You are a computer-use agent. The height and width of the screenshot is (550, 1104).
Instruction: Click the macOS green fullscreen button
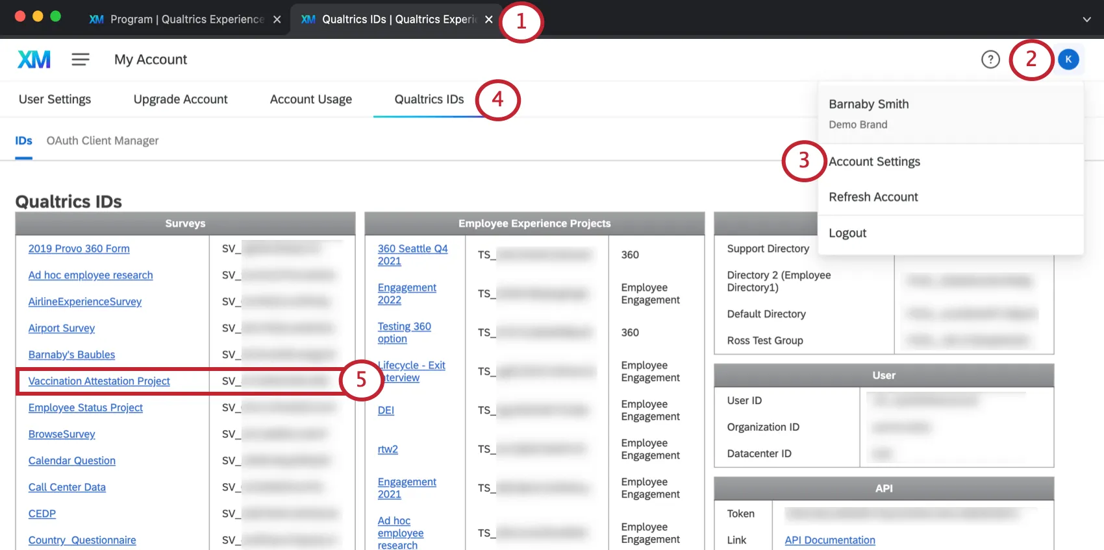56,16
